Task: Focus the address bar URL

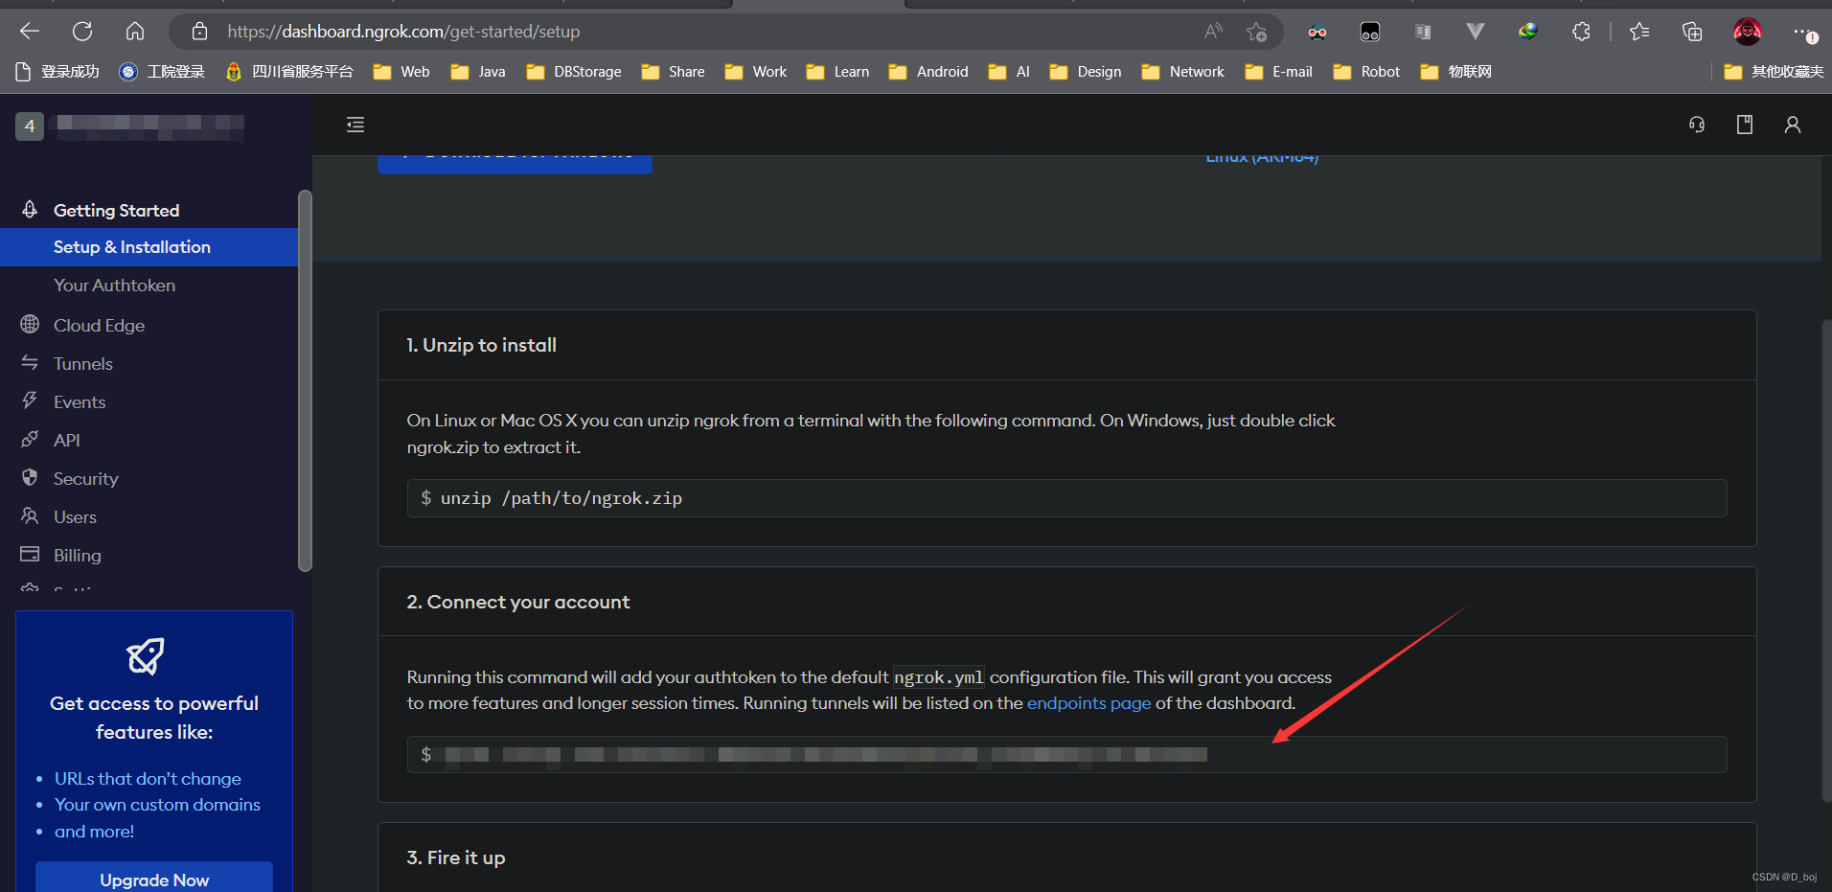Action: click(x=403, y=32)
